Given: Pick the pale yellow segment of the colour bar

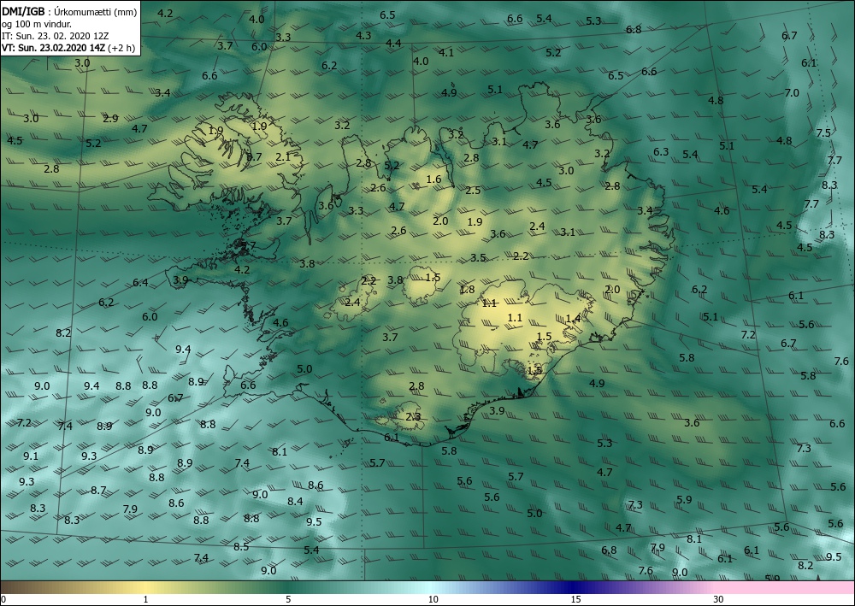Looking at the screenshot, I should pos(145,587).
